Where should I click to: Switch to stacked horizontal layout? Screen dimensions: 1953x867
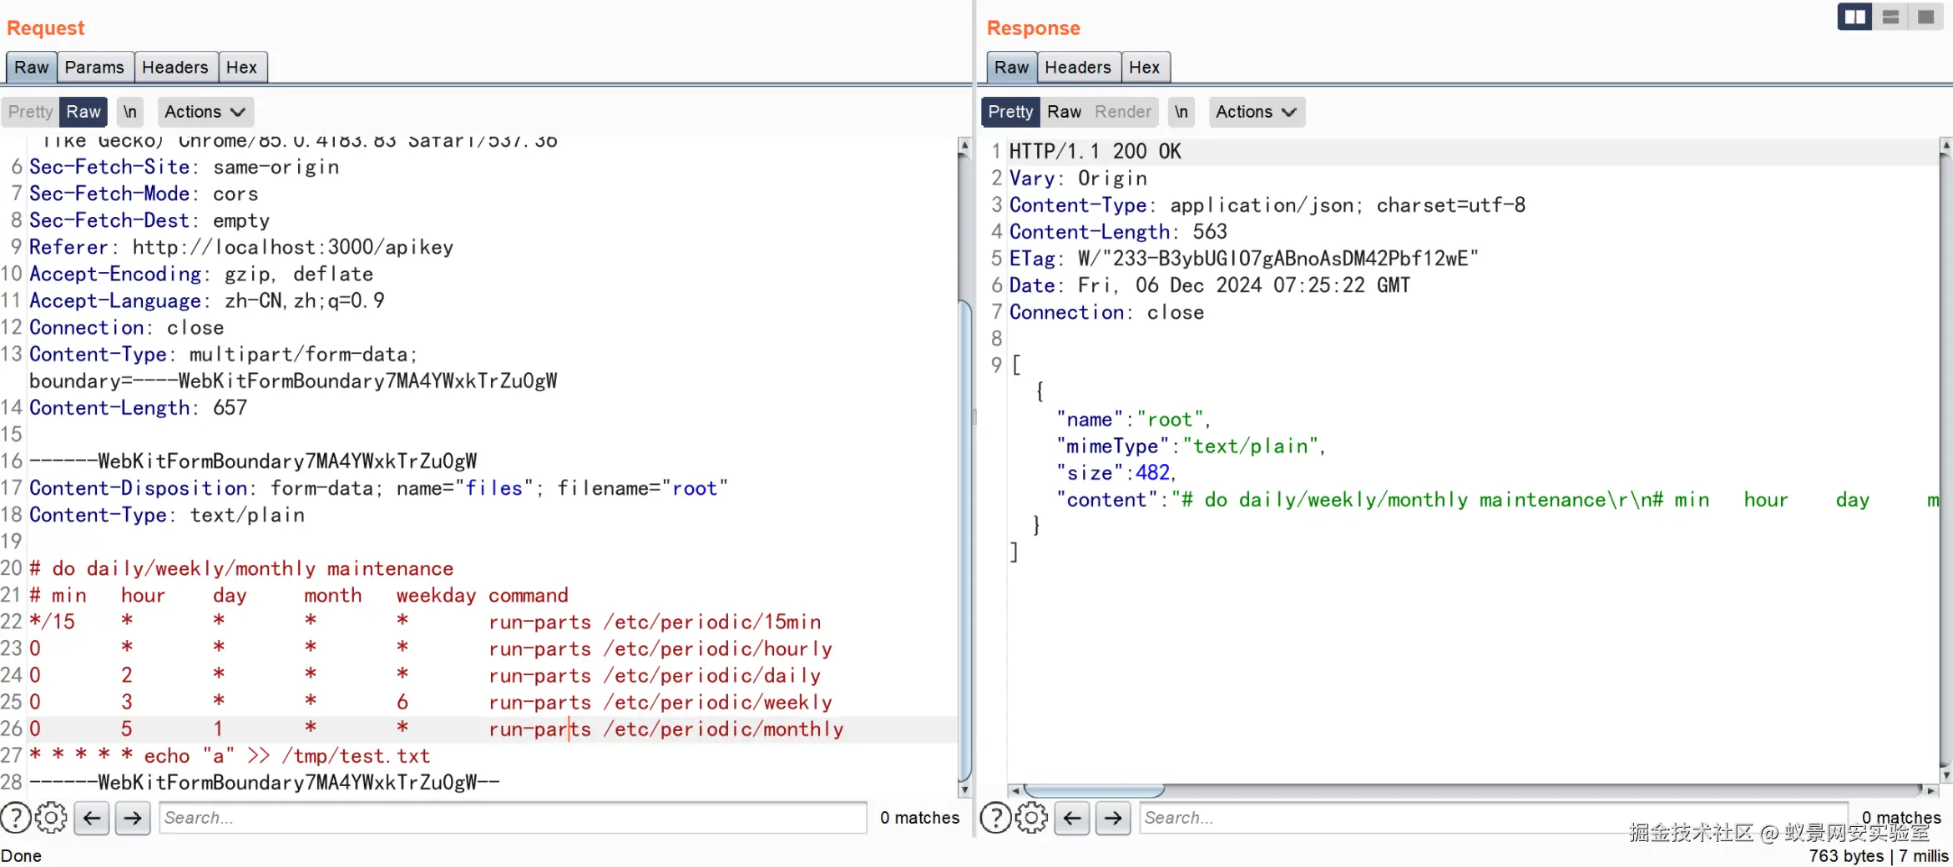[x=1891, y=17]
